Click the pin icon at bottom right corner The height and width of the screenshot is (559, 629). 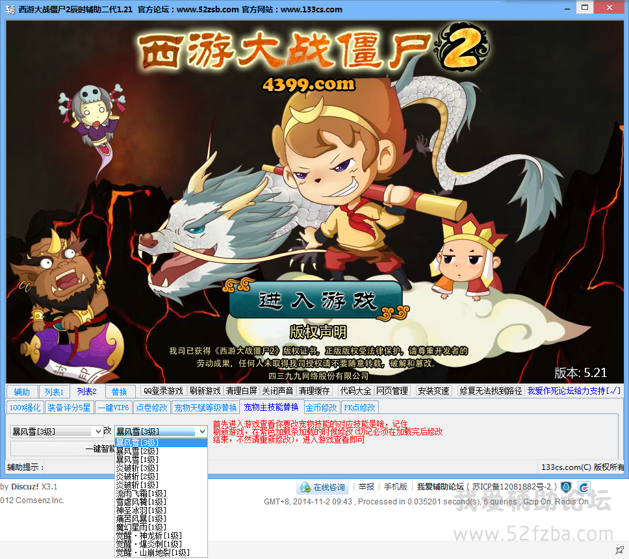click(619, 550)
